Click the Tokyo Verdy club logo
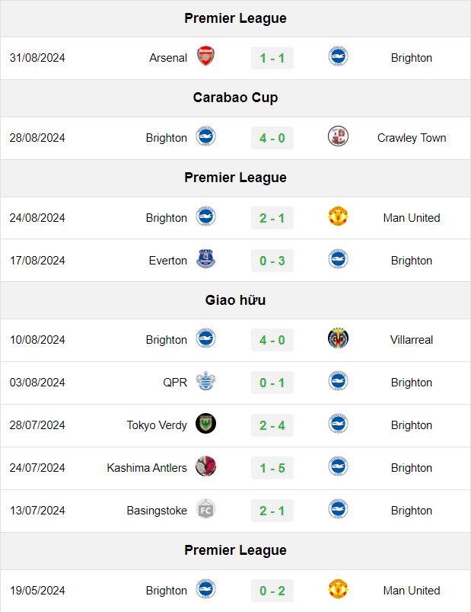This screenshot has width=471, height=612. [205, 424]
